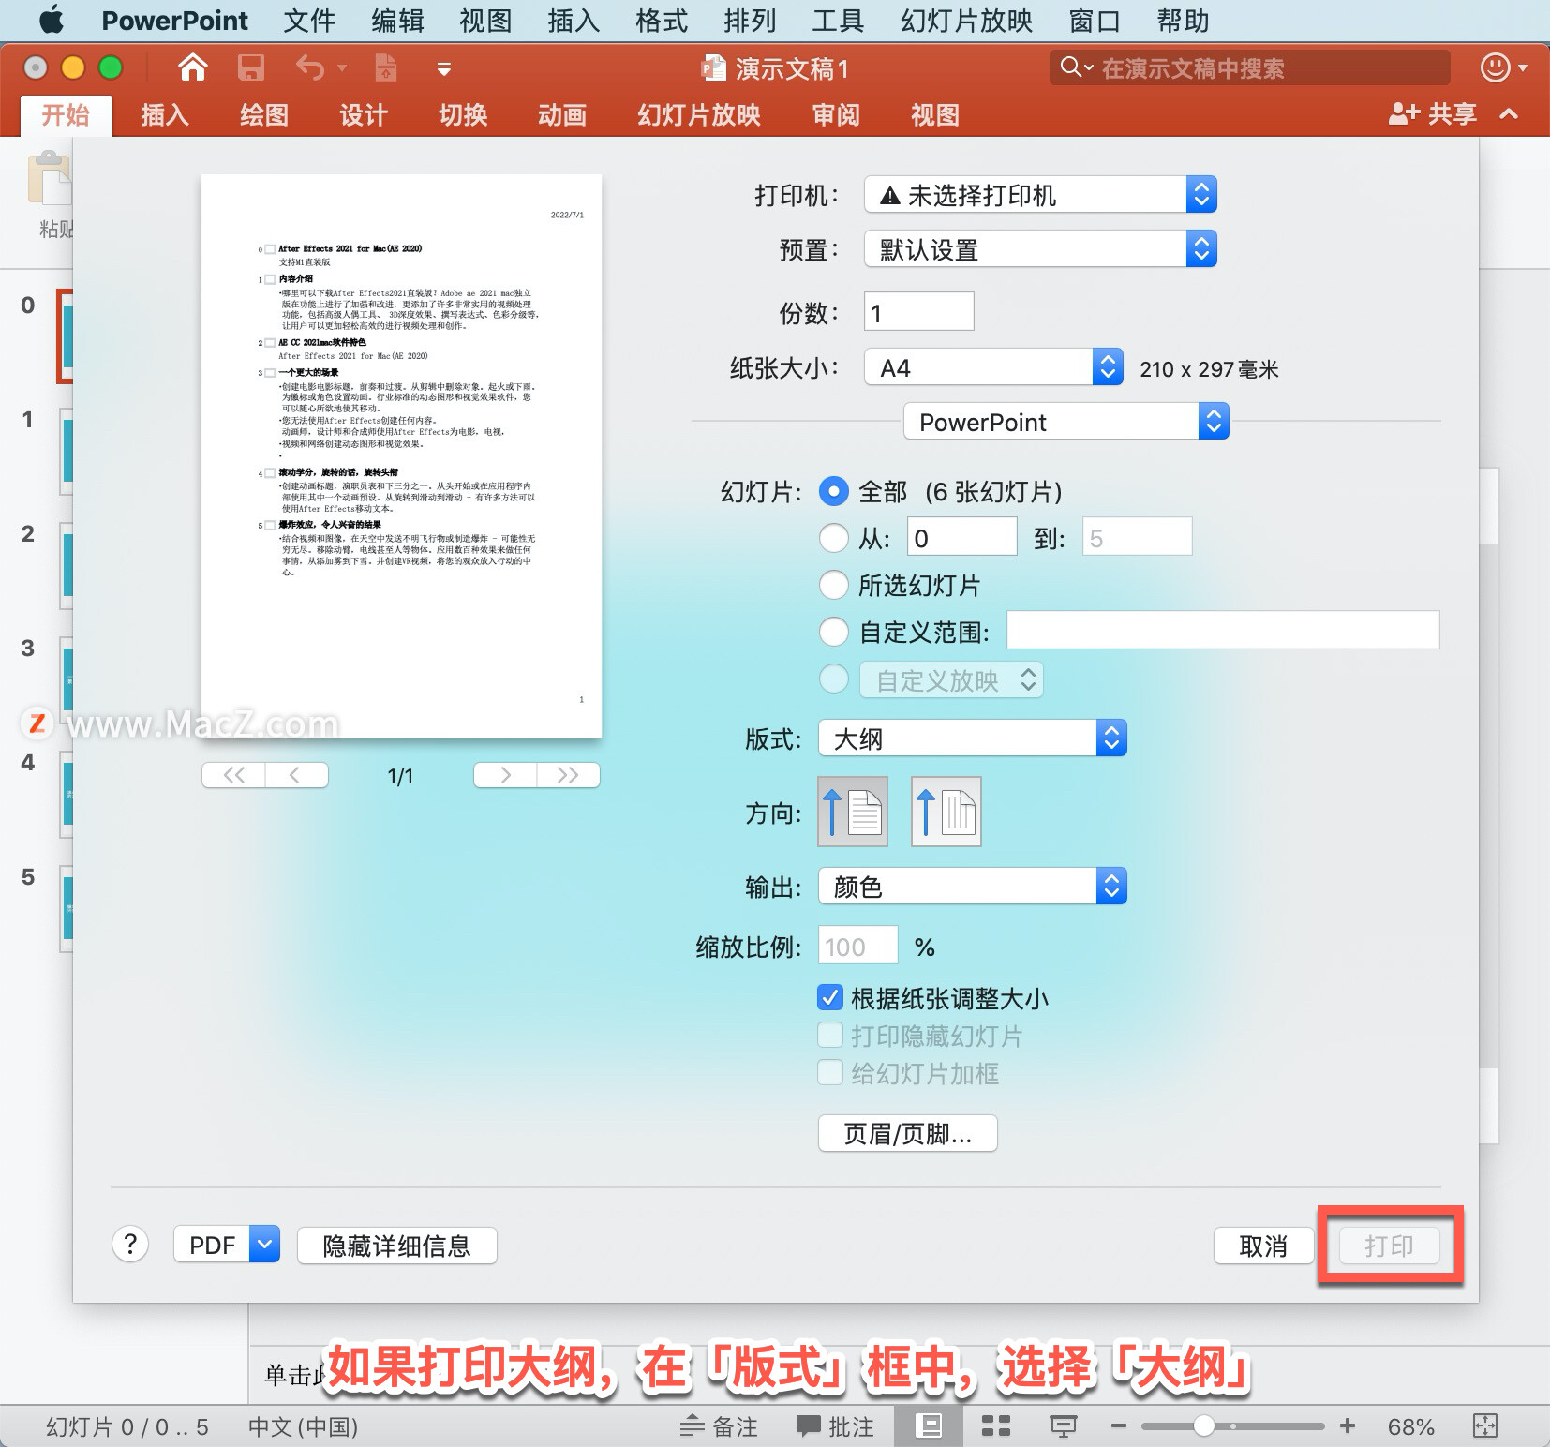Open Customize Quick Access Toolbar arrow
Viewport: 1550px width, 1447px height.
(444, 69)
